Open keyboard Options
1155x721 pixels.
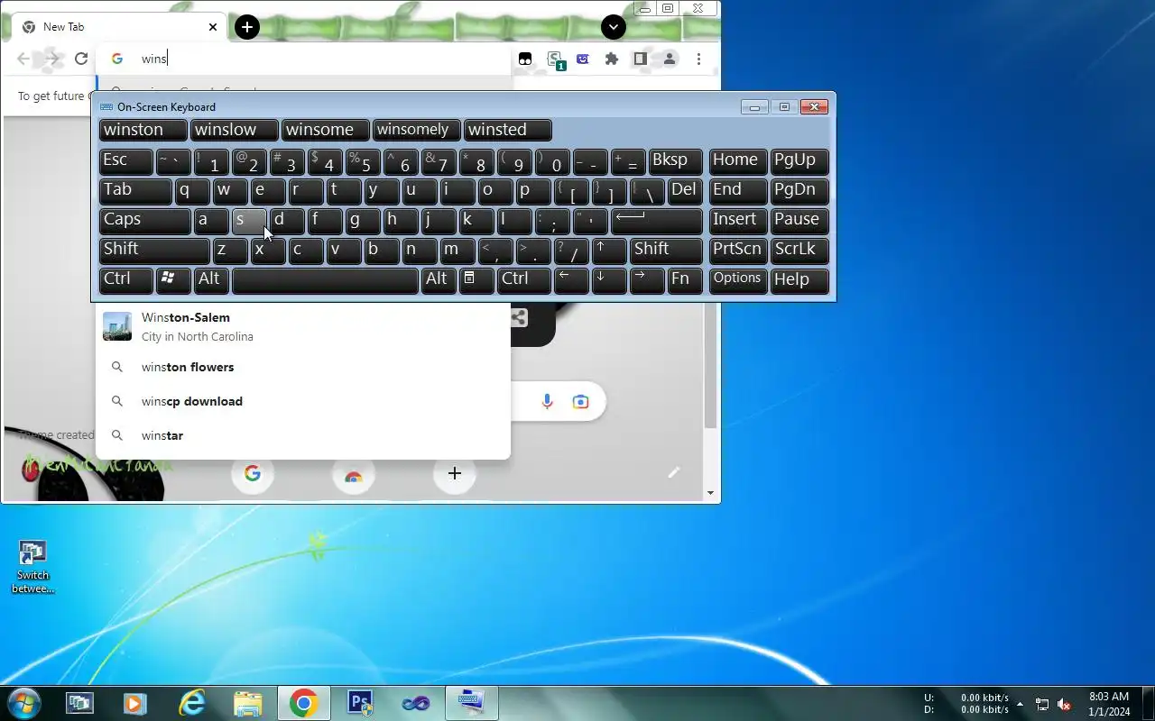(738, 281)
